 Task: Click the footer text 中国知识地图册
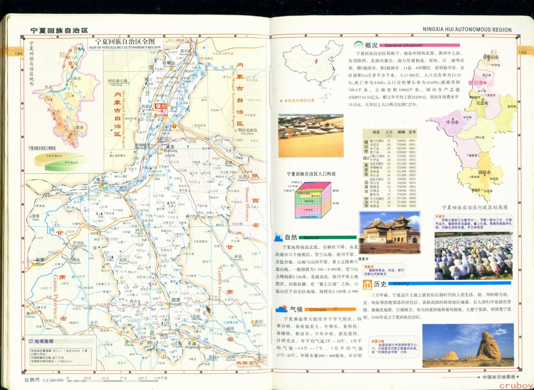(498, 377)
